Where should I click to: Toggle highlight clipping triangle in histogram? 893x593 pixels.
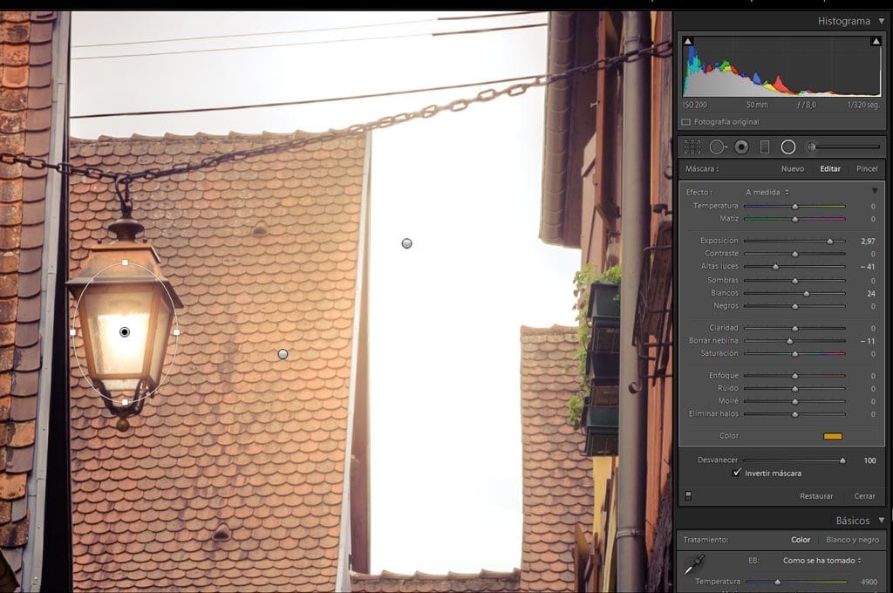tap(876, 42)
